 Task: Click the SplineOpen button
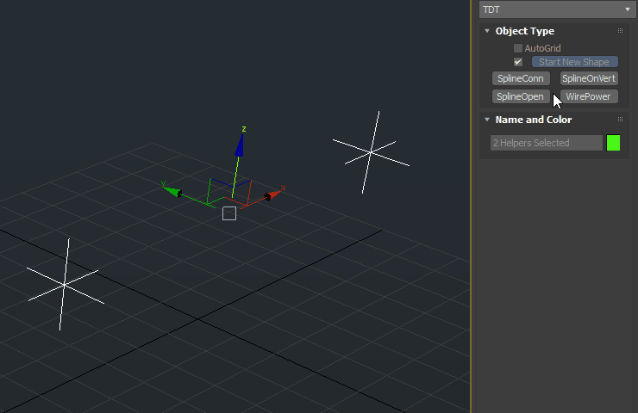pos(521,96)
